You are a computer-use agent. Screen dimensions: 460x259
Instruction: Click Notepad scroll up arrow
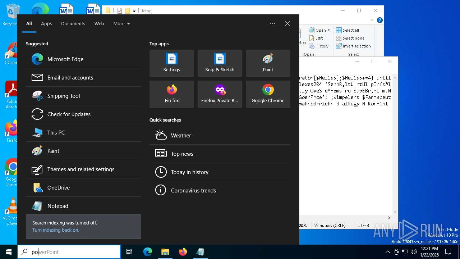pyautogui.click(x=395, y=78)
